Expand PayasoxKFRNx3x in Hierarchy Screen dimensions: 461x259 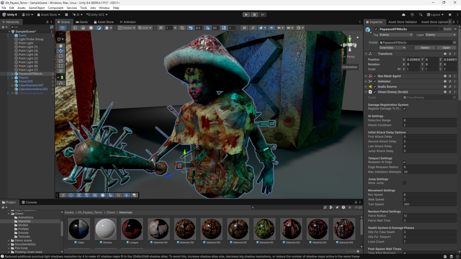pyautogui.click(x=12, y=74)
